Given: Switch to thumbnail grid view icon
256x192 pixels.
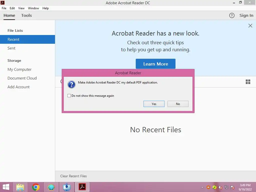Looking at the screenshot, I should tap(248, 82).
